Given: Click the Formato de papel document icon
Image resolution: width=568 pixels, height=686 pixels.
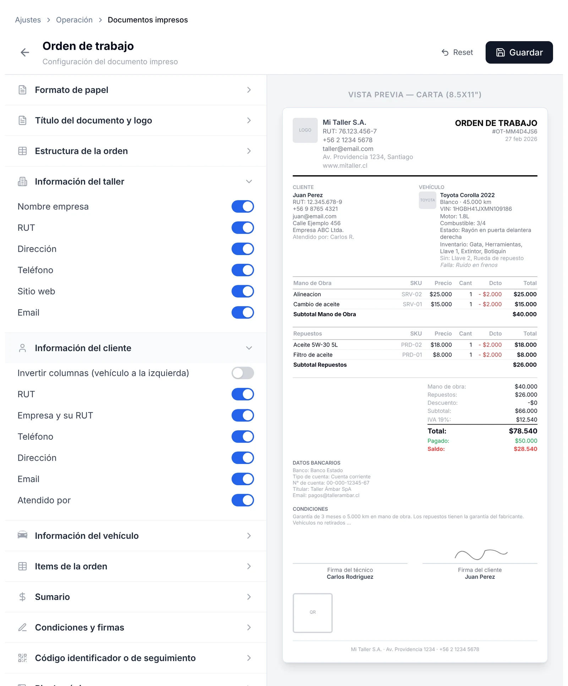Looking at the screenshot, I should (22, 90).
